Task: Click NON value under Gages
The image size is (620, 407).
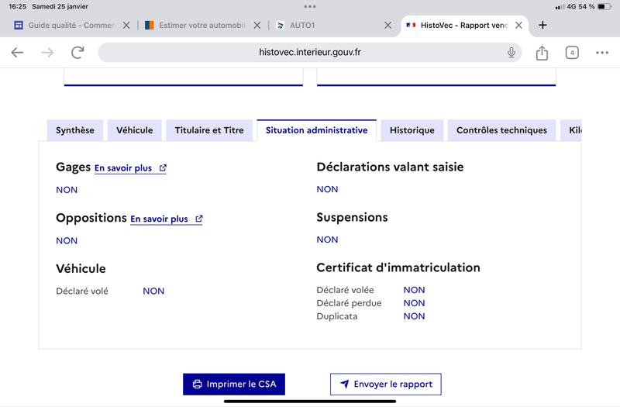Action: [x=67, y=190]
